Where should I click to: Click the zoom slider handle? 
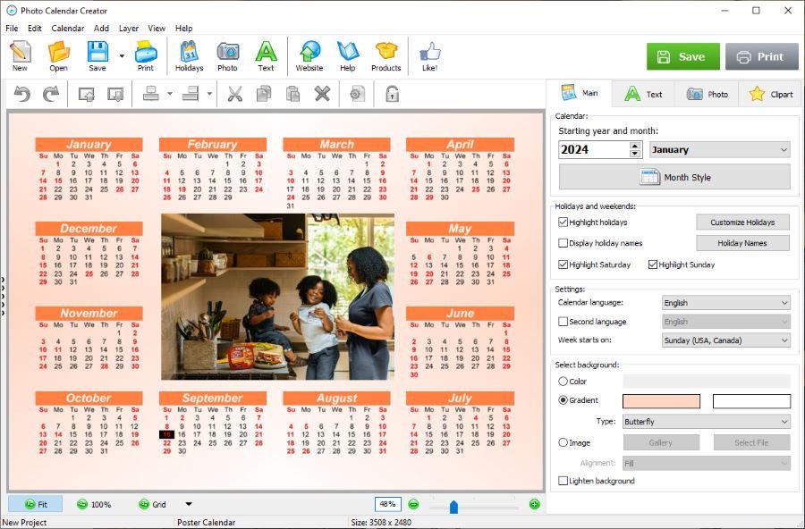click(453, 507)
